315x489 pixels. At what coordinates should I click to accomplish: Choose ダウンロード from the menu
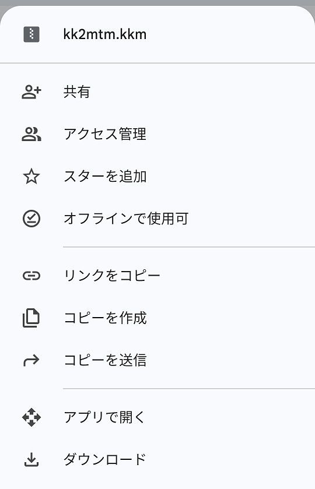click(x=157, y=459)
